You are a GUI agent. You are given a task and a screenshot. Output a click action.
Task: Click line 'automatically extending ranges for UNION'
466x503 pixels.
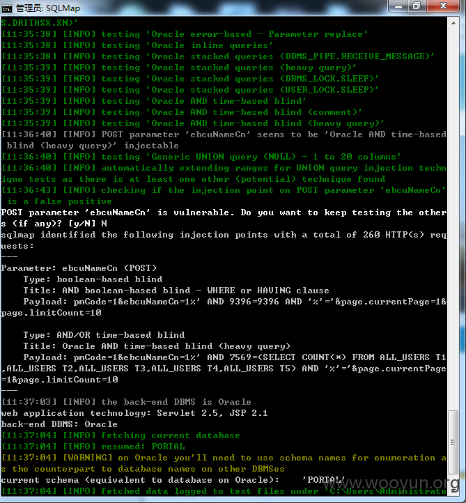point(224,173)
